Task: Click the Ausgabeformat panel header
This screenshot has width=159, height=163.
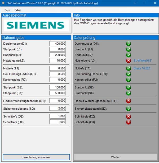Action: pyautogui.click(x=36, y=15)
